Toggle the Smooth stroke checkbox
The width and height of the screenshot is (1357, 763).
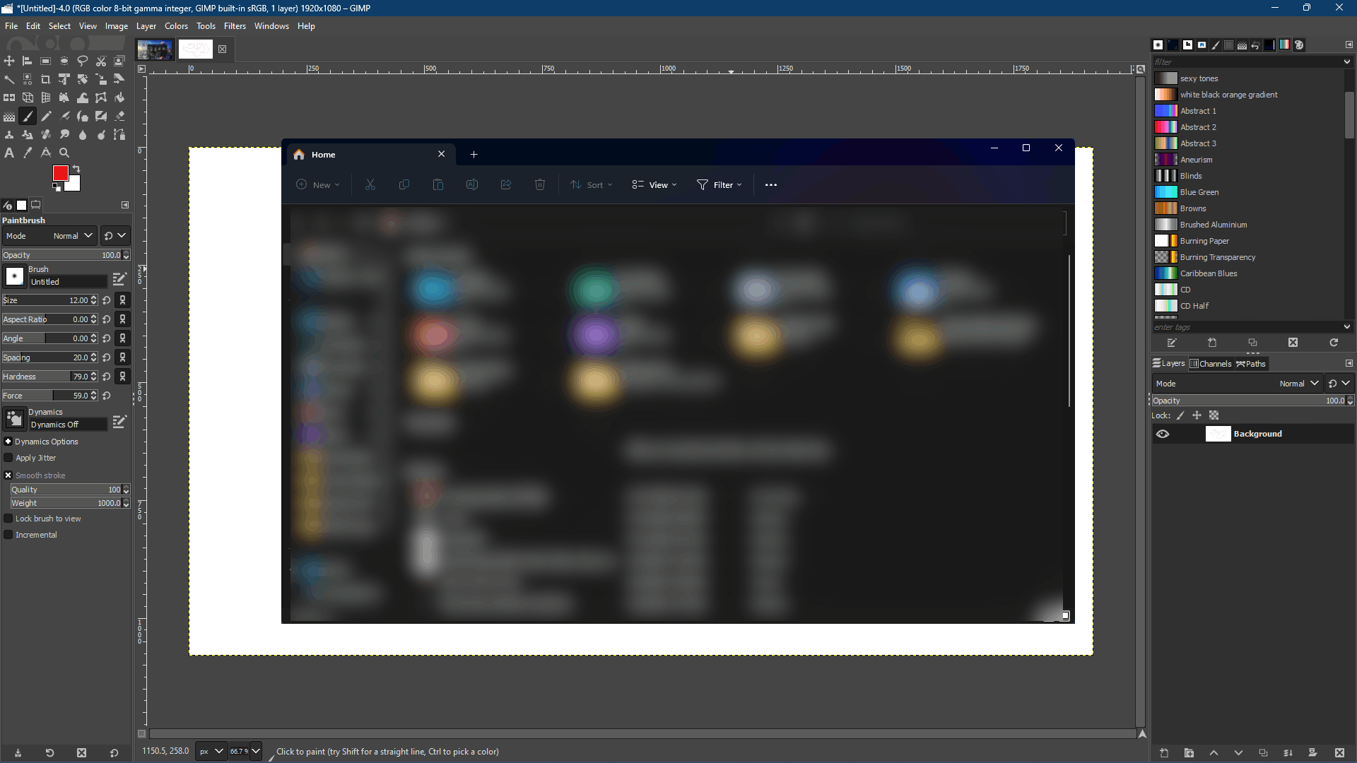[8, 475]
